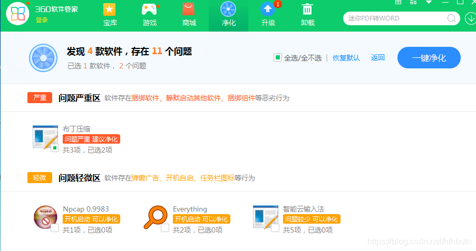Screen dimensions: 476x251
Task: Click the 布丁压缩 application icon
Action: (45, 137)
